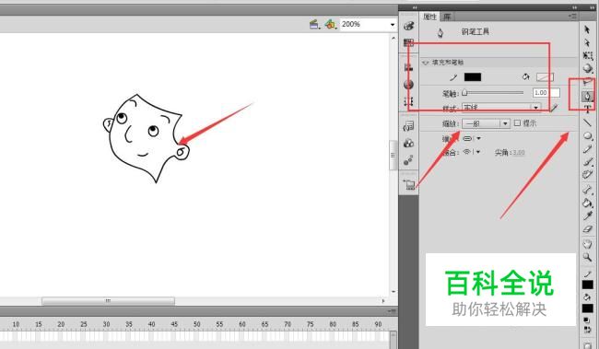
Task: Open the Color palette panel icon
Action: (x=408, y=26)
